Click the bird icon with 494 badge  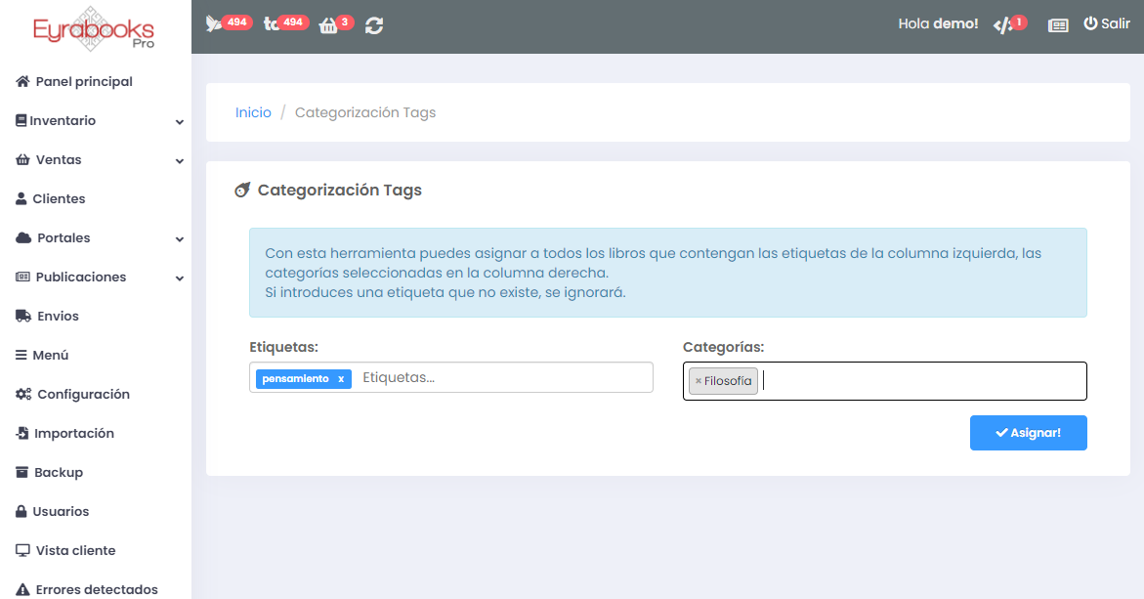pyautogui.click(x=215, y=24)
